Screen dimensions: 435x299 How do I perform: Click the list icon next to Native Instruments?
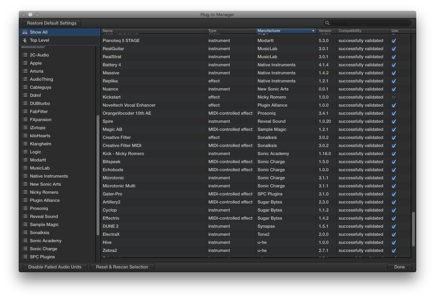click(25, 176)
